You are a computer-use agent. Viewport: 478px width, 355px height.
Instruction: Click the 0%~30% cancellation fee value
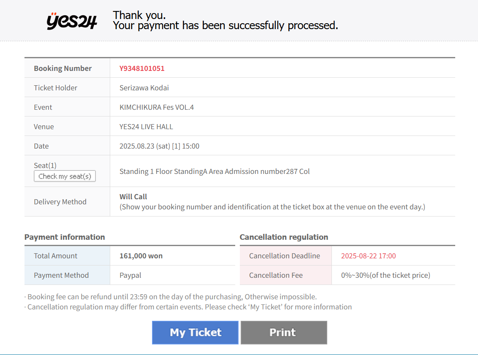click(386, 275)
